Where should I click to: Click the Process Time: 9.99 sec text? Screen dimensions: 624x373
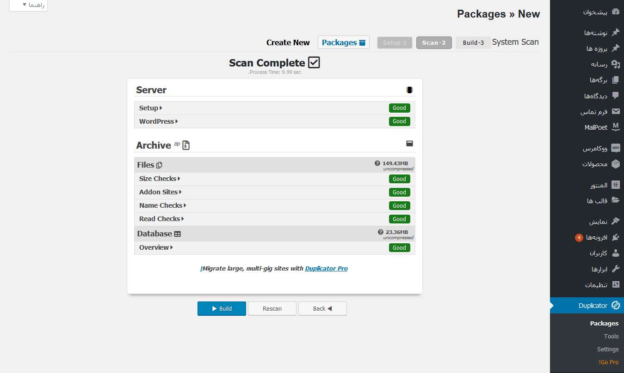tap(275, 72)
